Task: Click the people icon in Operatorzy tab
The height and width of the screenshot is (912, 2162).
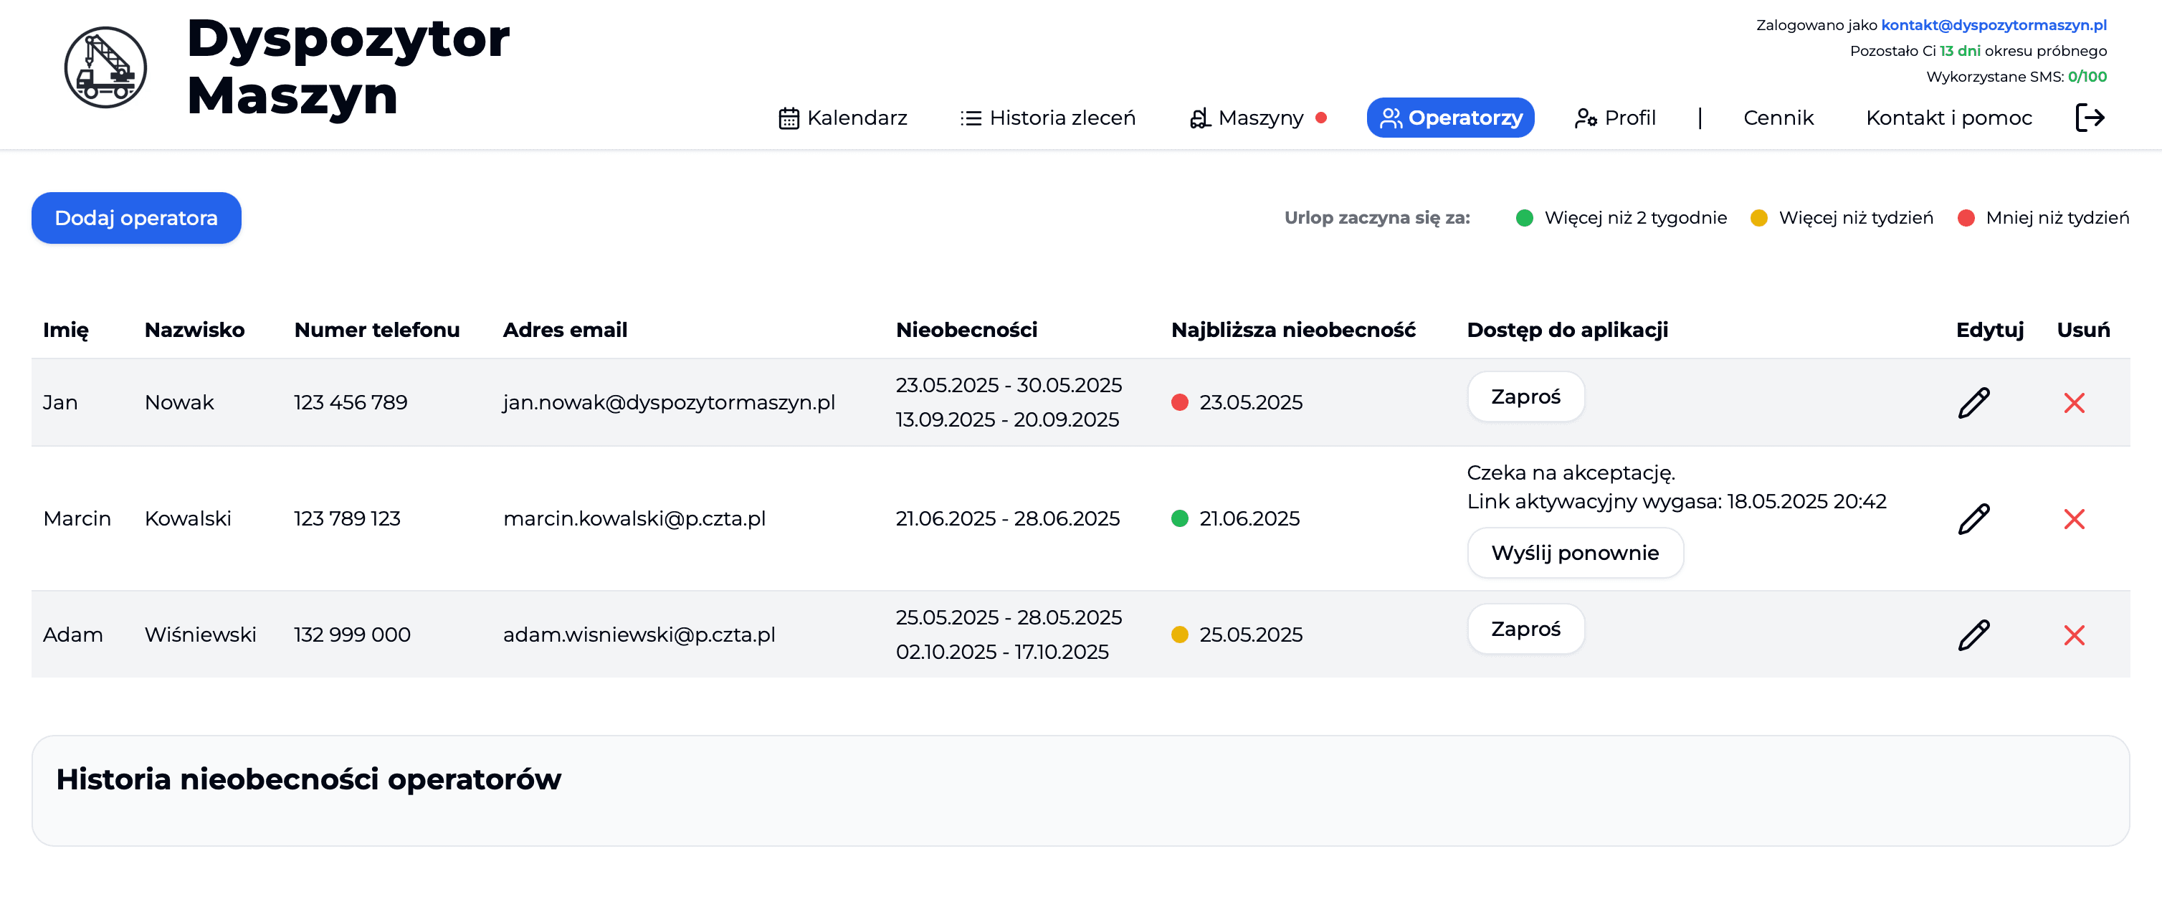Action: pos(1391,118)
